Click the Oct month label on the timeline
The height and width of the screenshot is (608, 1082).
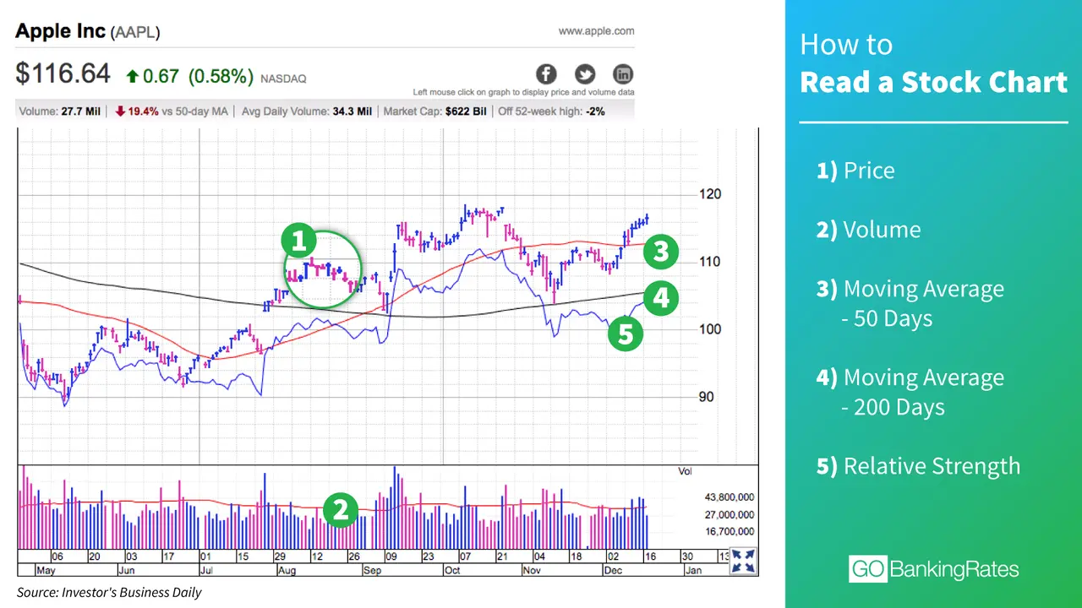point(451,570)
